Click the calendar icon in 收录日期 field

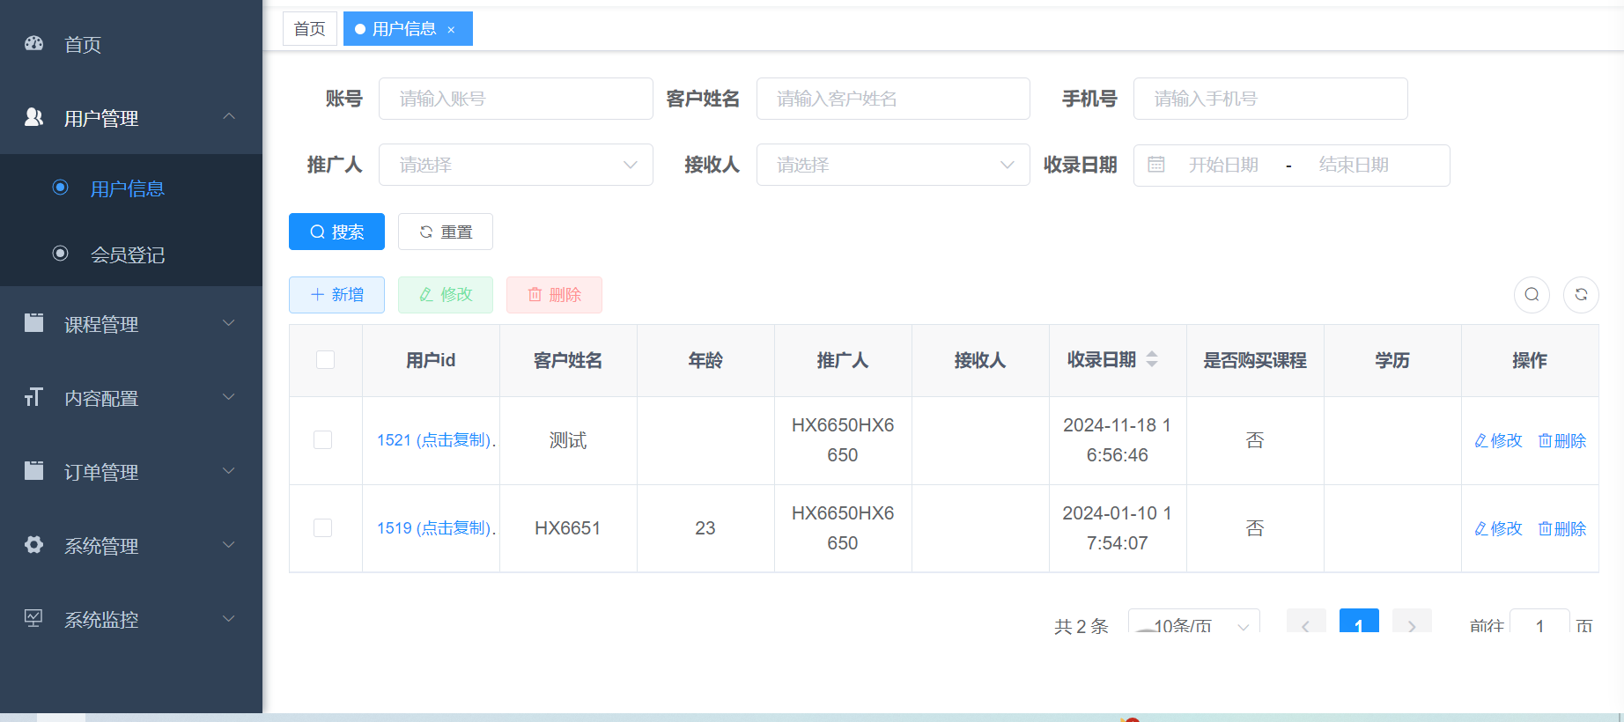pos(1156,165)
